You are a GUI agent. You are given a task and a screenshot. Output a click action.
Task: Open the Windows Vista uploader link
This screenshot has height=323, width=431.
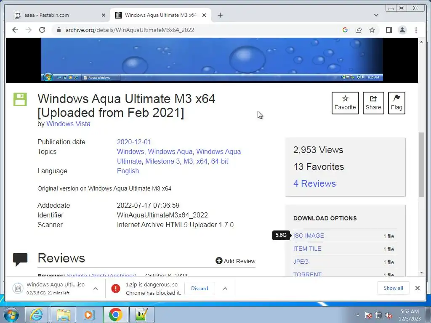68,124
